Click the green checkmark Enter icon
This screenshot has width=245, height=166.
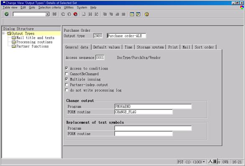6,14
